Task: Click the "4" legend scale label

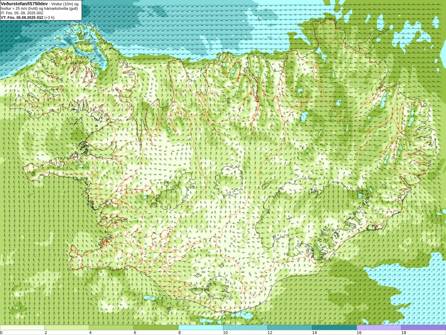Action: pos(90,333)
